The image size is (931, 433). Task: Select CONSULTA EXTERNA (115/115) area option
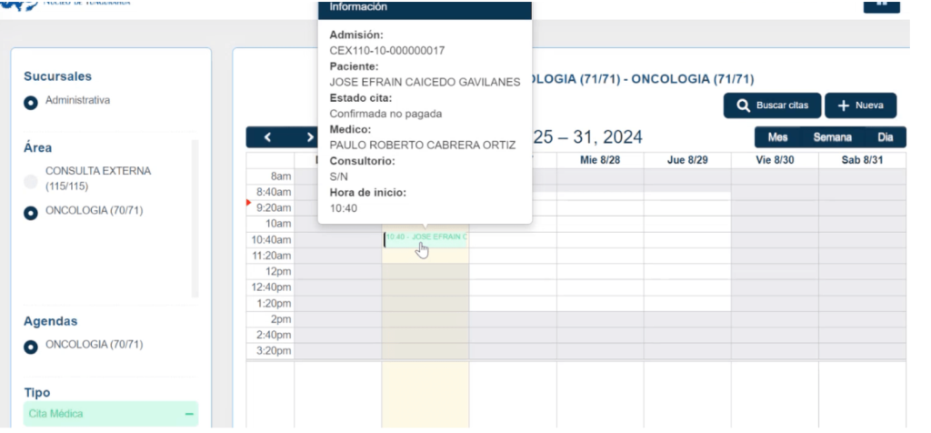31,180
